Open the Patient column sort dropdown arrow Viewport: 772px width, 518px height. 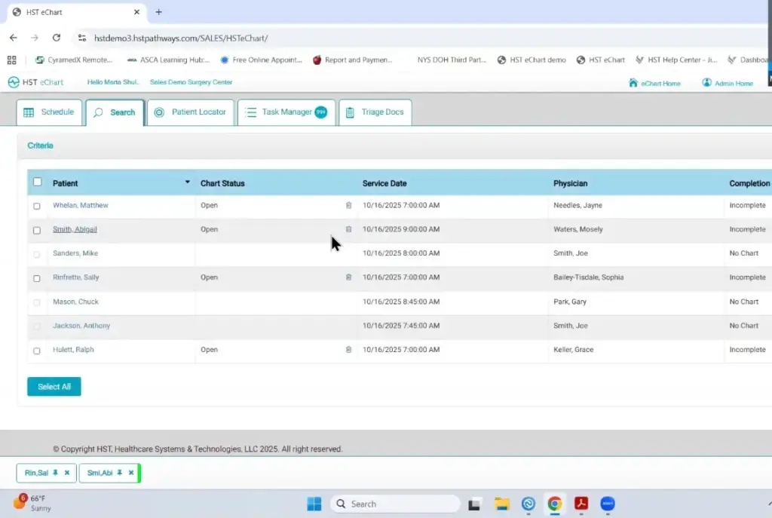(187, 182)
